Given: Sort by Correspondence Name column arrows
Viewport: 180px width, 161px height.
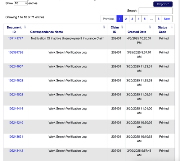Looking at the screenshot, I should click(104, 27).
